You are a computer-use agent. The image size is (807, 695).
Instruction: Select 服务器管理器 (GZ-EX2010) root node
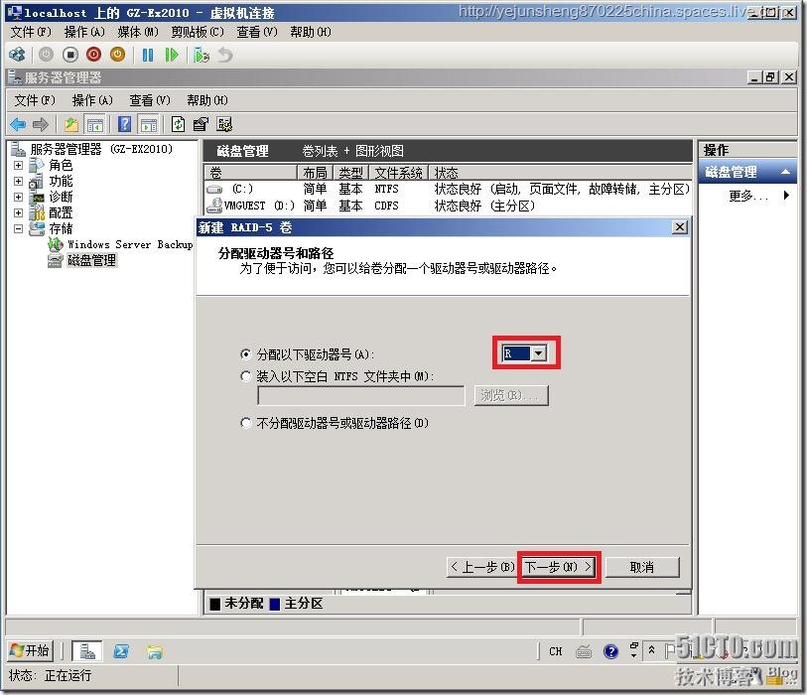(x=101, y=149)
